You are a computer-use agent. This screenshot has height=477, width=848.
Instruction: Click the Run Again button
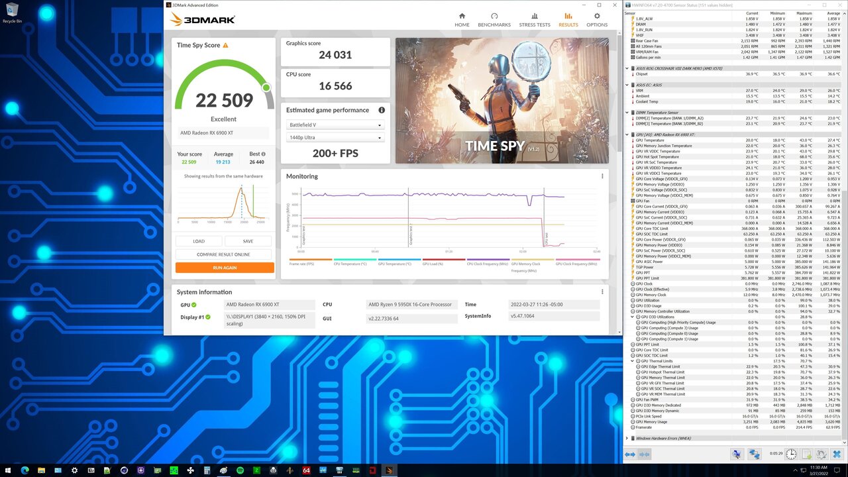point(225,268)
